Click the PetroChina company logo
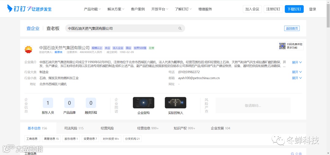 28,49
